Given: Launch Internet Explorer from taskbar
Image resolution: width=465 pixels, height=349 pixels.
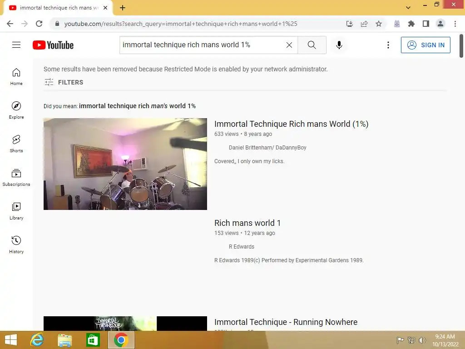Looking at the screenshot, I should click(x=37, y=340).
